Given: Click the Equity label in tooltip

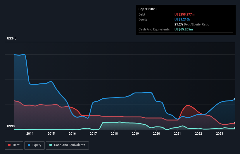Looking at the screenshot, I should click(143, 19).
